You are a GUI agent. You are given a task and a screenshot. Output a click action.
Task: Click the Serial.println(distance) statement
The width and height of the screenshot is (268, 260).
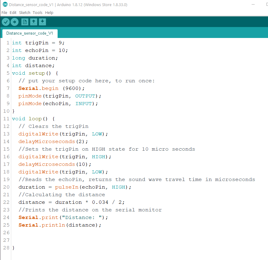[x=60, y=225]
